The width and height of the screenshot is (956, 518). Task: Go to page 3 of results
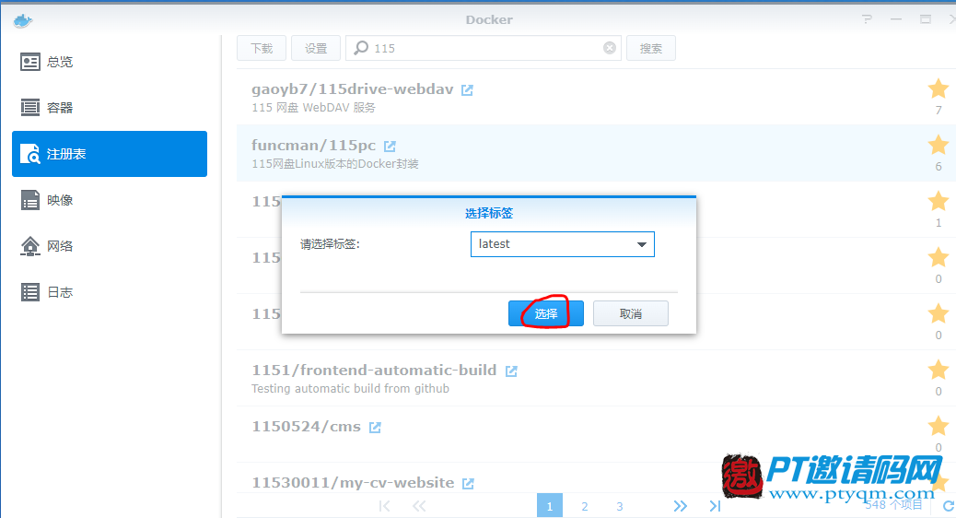tap(620, 506)
